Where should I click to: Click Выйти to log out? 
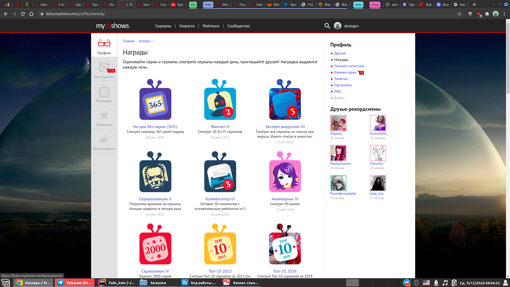339,98
